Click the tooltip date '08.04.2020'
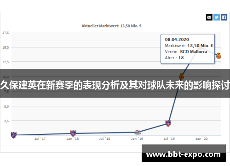Image resolution: width=230 pixels, height=166 pixels. click(177, 39)
